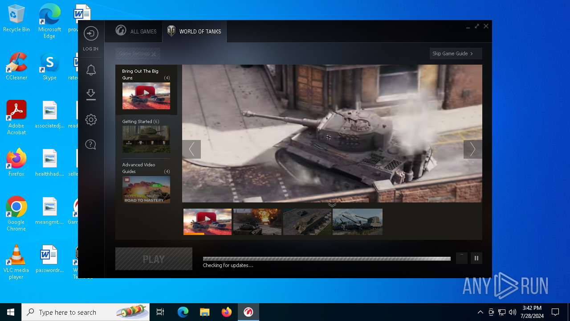The width and height of the screenshot is (570, 321).
Task: Select Bring Out The Big Guns playlist
Action: [146, 90]
